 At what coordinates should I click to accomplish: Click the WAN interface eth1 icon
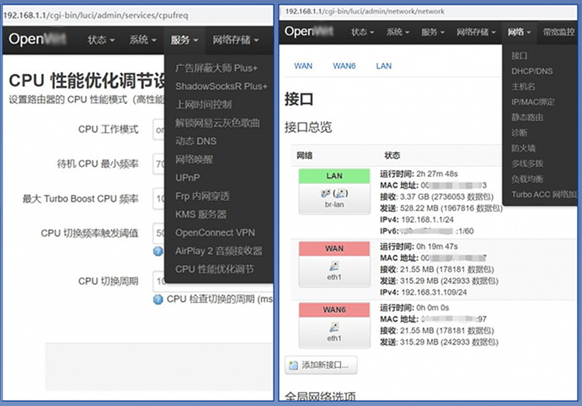[334, 266]
